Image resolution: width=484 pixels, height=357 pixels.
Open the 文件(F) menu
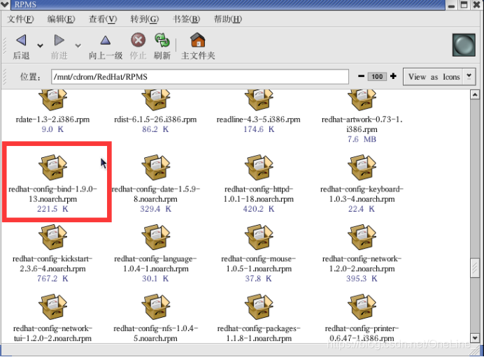20,19
